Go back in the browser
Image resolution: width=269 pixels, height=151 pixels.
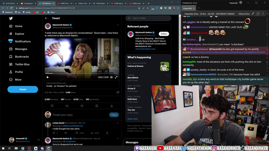[3, 8]
